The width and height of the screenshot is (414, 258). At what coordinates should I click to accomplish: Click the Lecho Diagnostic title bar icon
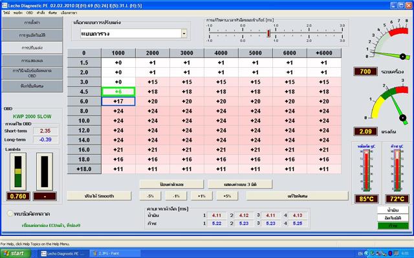coord(5,5)
